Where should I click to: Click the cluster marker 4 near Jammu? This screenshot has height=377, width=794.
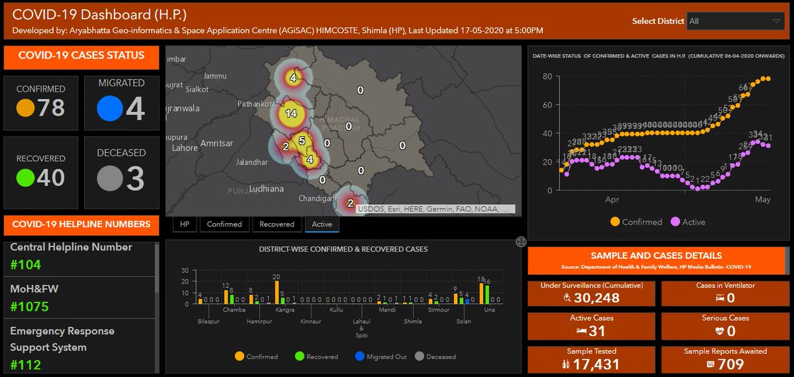click(x=292, y=78)
